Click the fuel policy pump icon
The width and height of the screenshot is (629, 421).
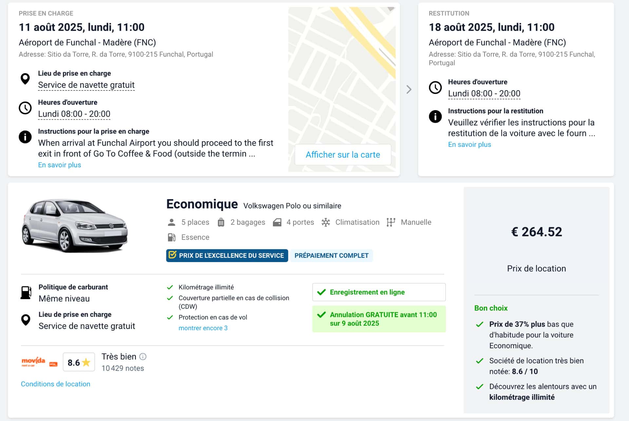point(26,293)
